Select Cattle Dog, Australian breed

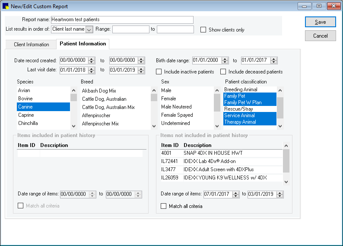click(115, 99)
